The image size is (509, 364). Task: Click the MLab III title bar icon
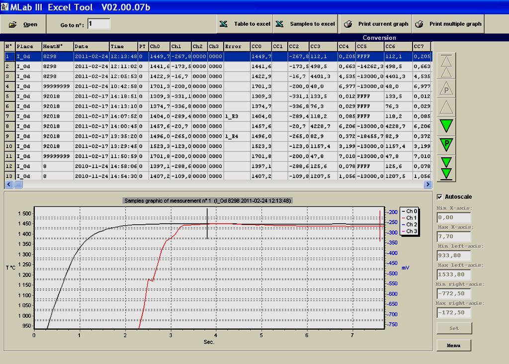[4, 7]
